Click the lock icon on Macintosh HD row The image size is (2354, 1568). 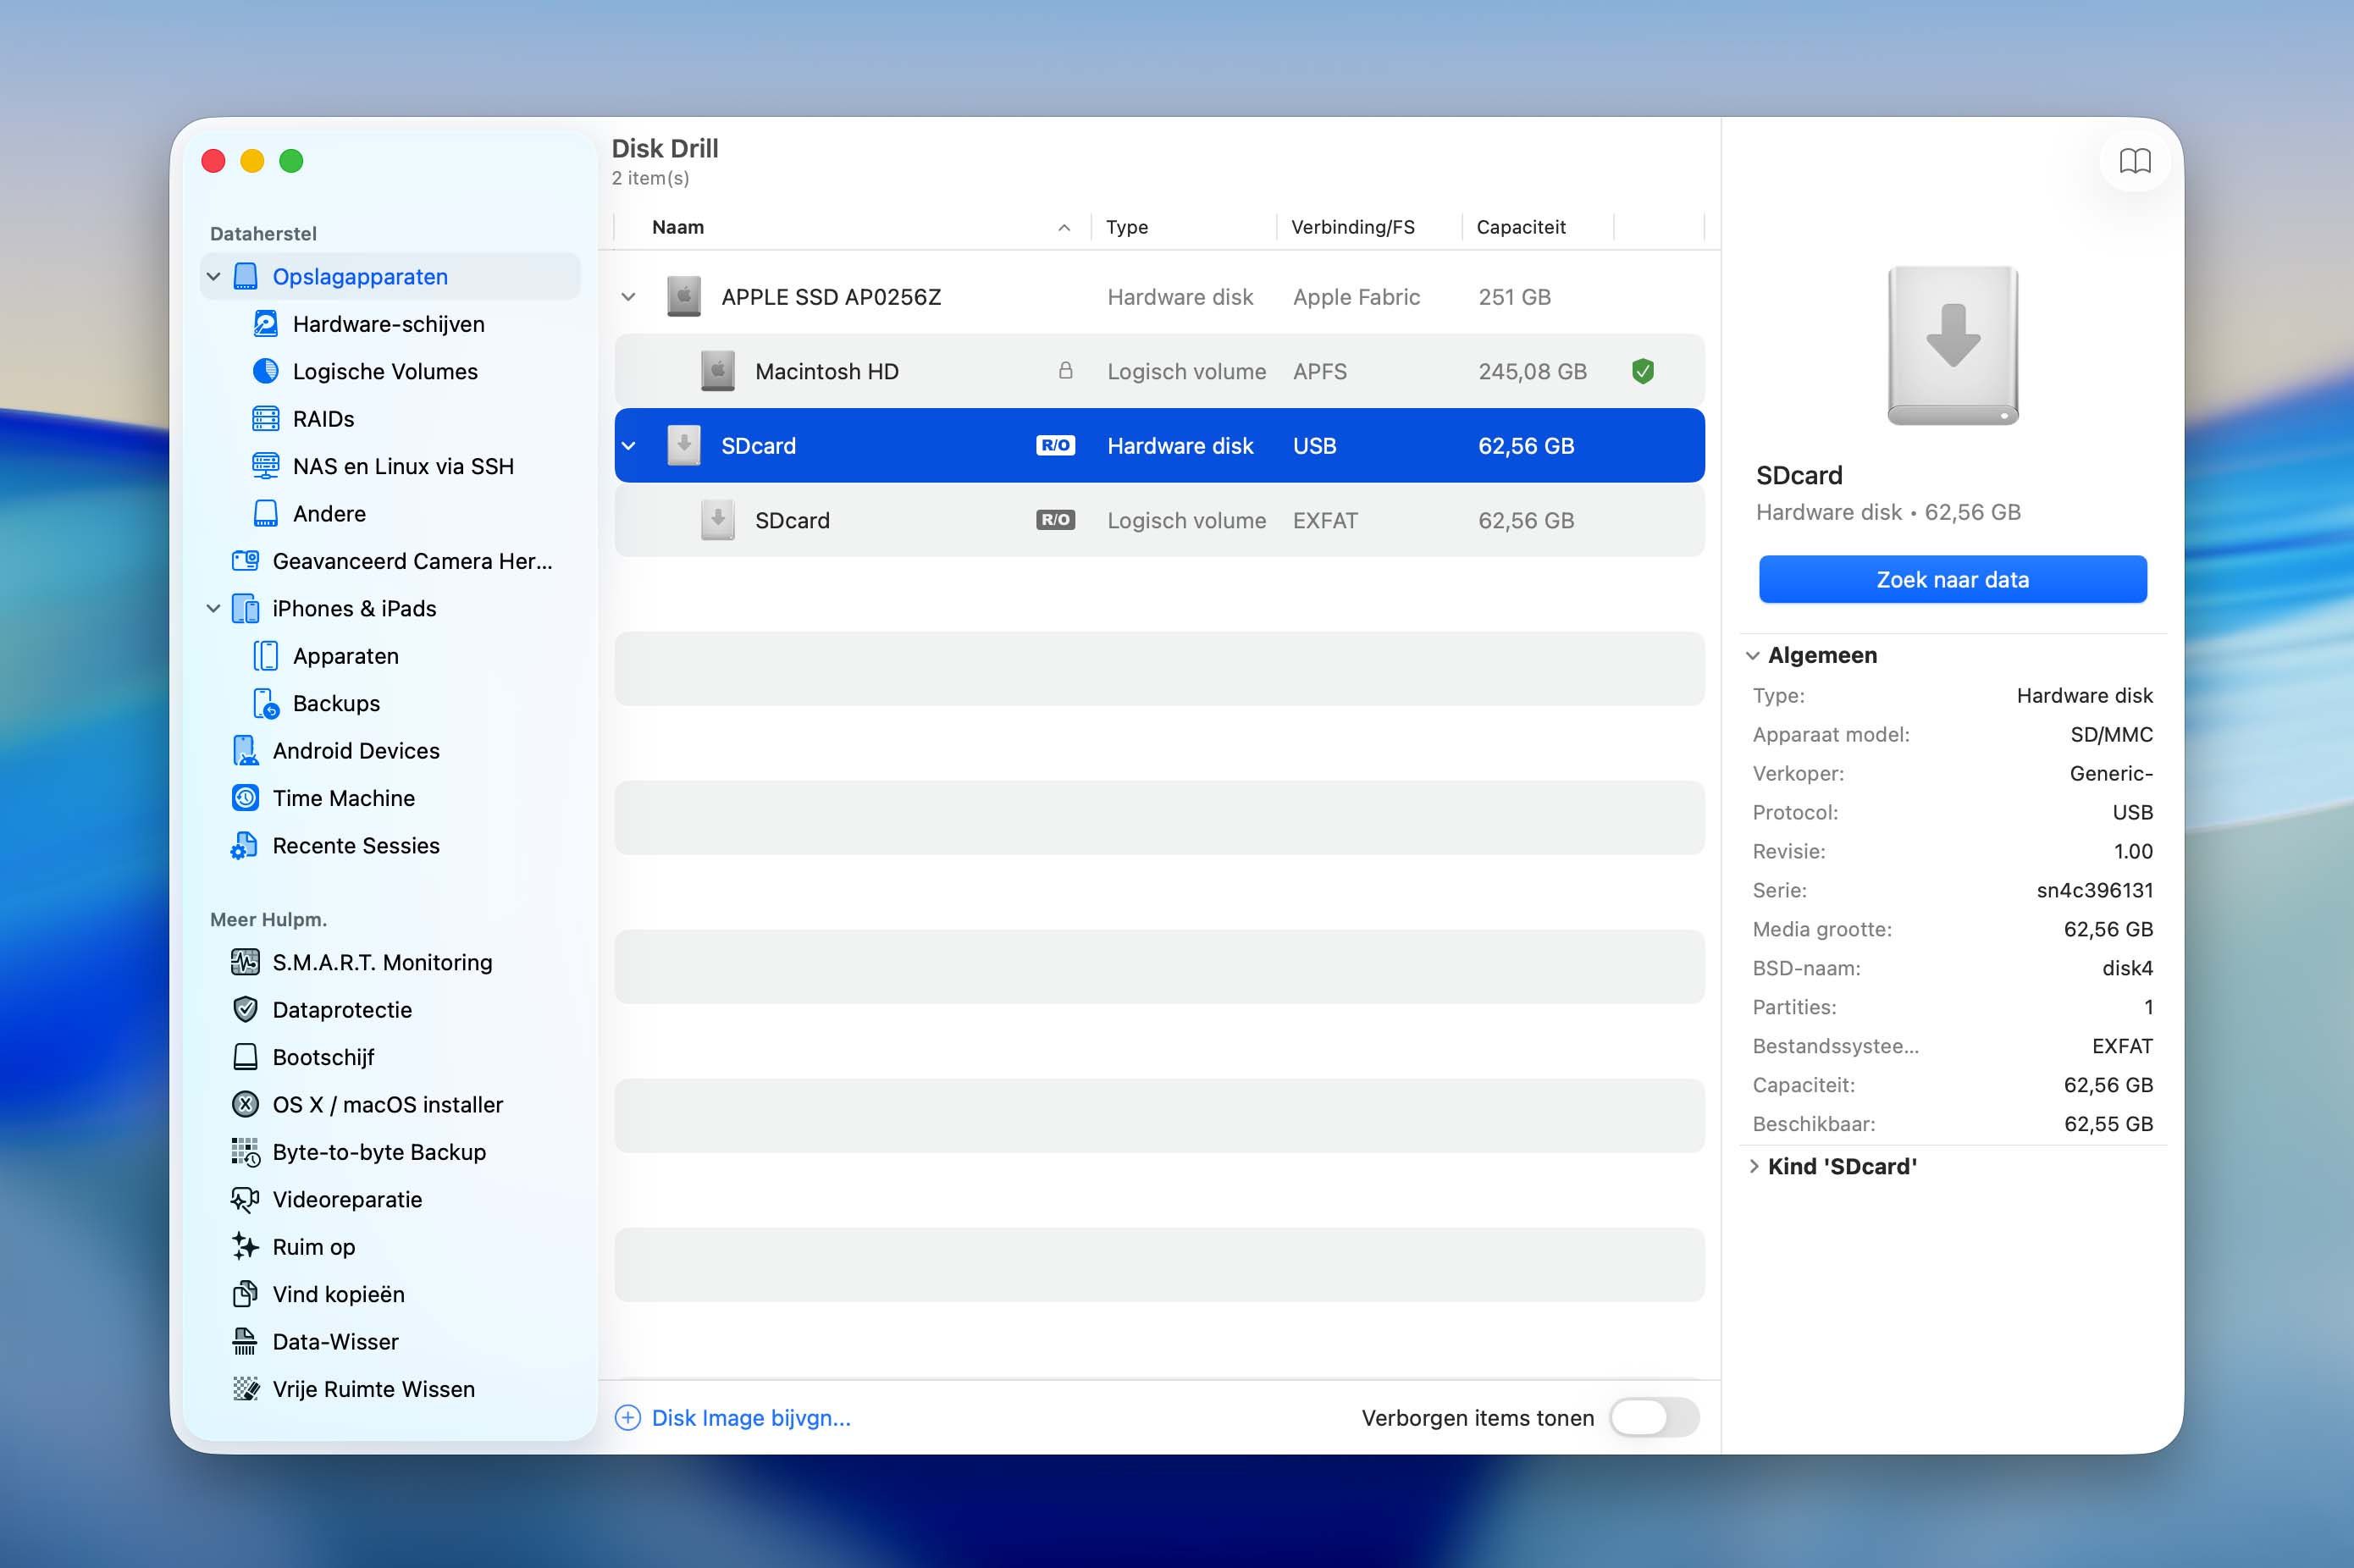tap(1065, 371)
